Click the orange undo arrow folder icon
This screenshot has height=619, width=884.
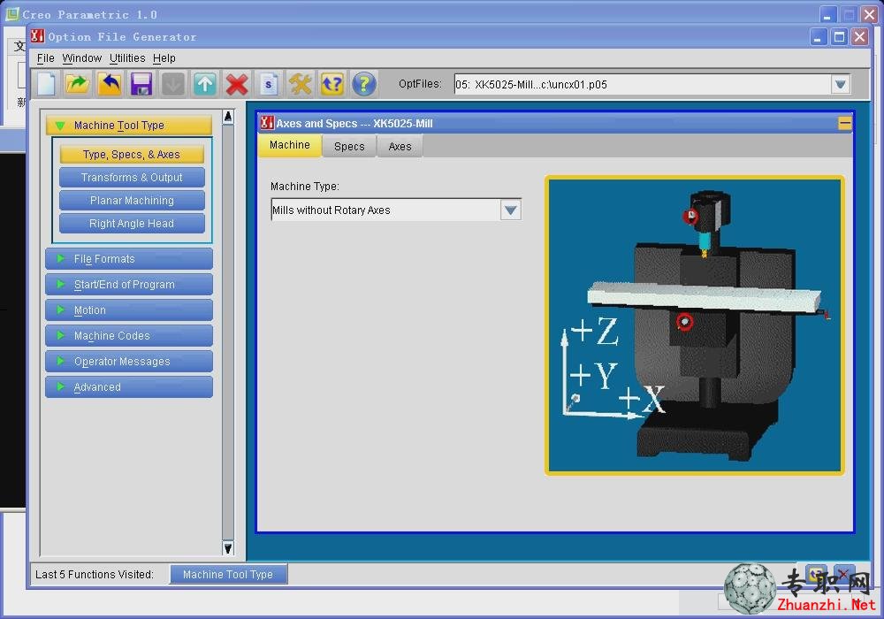[110, 84]
